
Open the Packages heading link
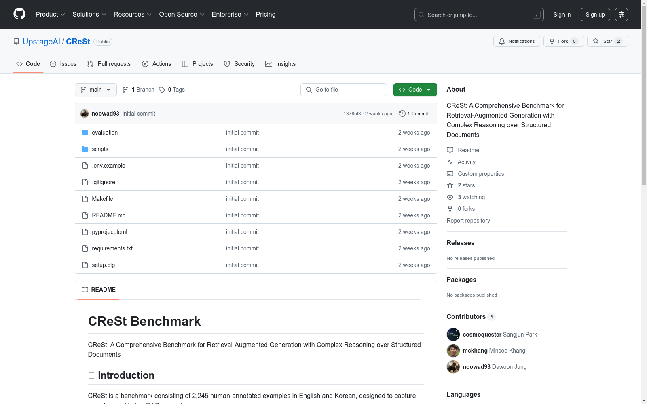[461, 280]
